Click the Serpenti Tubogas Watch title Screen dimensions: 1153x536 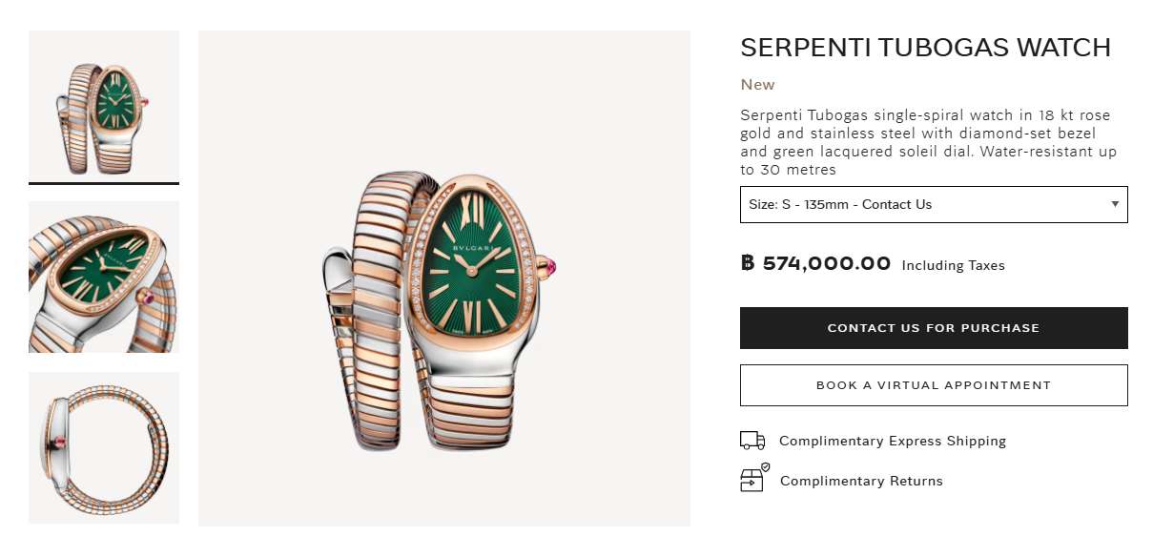[x=925, y=48]
